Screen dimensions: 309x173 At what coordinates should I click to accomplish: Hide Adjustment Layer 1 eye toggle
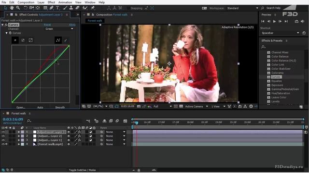pyautogui.click(x=3, y=140)
